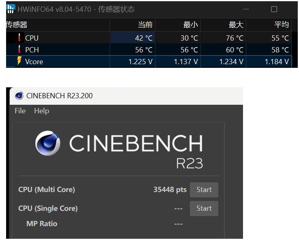Click Vcore current value 1.225 V
This screenshot has width=299, height=240.
[140, 62]
